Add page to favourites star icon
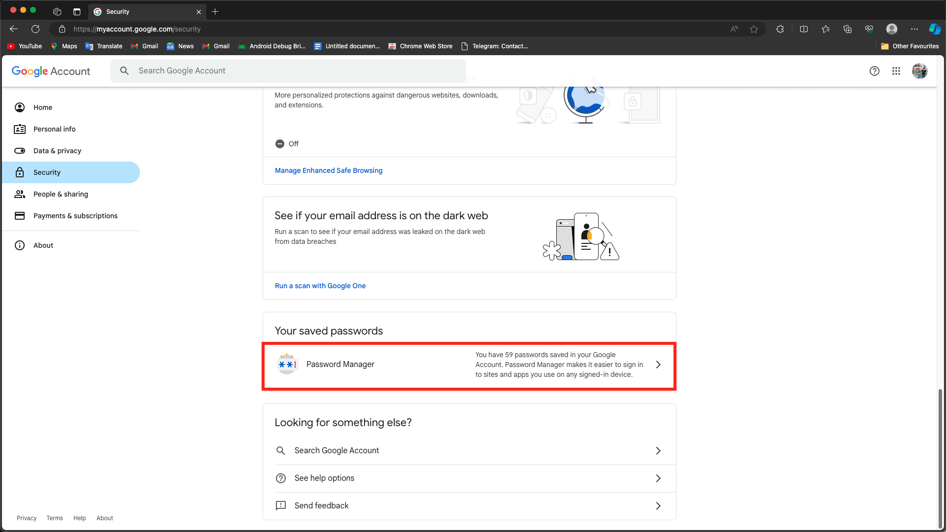Screen dimensions: 946x532 [754, 29]
